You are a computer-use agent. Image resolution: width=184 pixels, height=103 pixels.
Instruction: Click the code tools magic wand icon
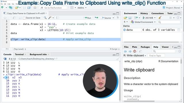coord(50,18)
